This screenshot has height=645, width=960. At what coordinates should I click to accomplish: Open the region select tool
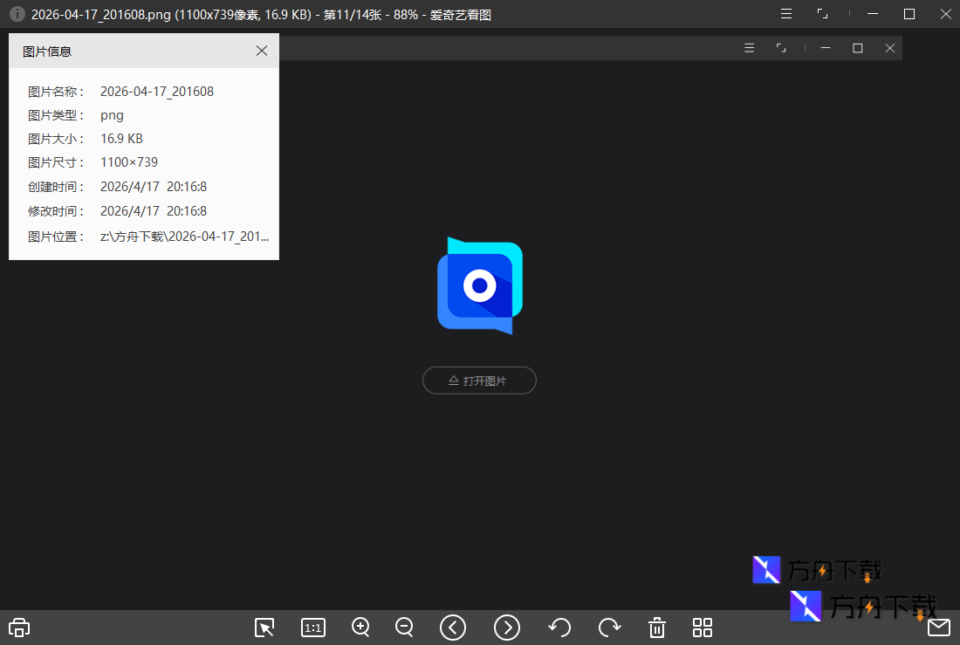[x=264, y=628]
